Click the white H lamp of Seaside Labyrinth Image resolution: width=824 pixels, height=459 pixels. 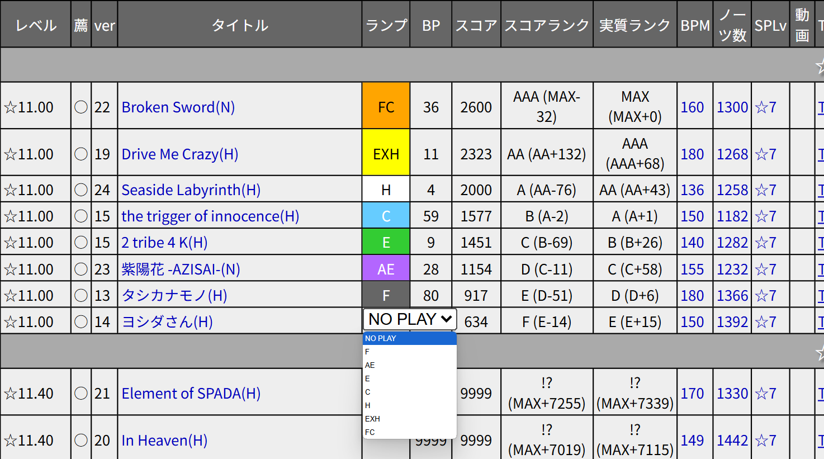[x=386, y=190]
